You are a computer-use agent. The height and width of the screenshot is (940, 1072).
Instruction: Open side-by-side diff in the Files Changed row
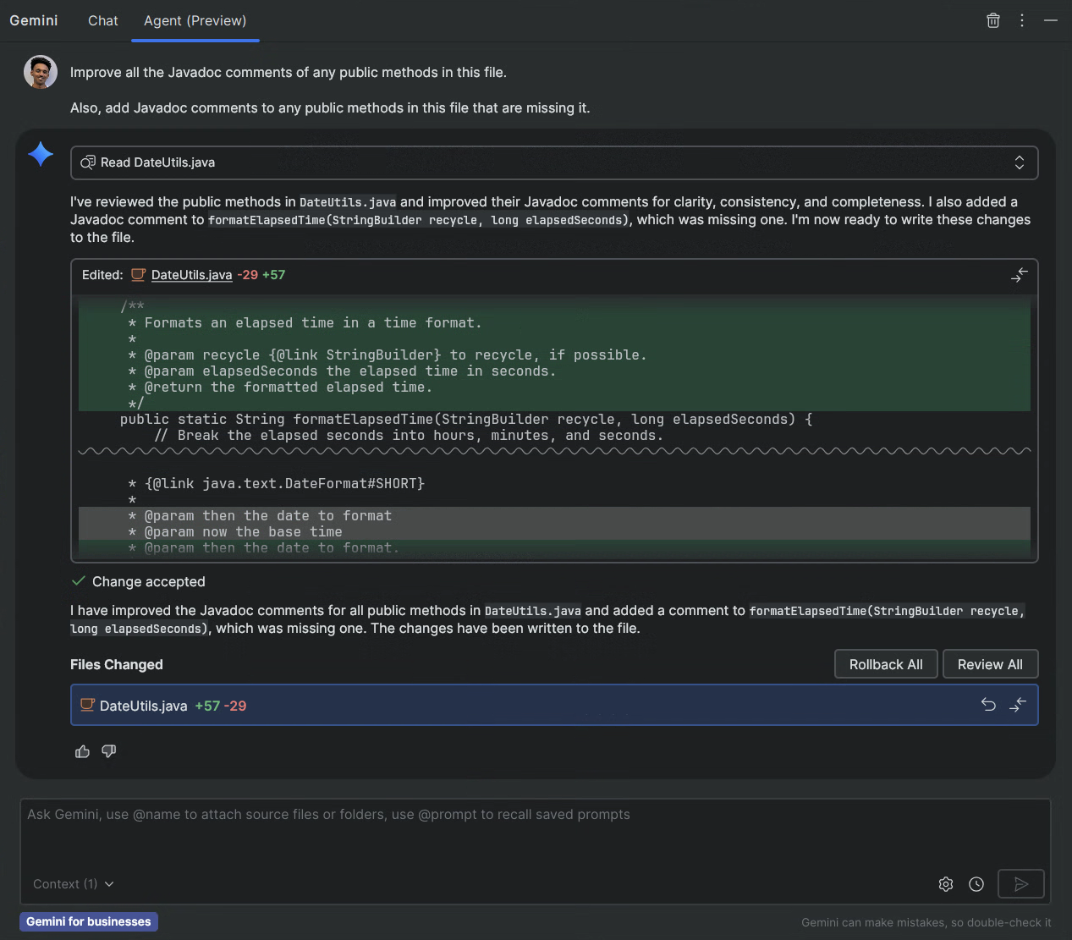click(1018, 704)
